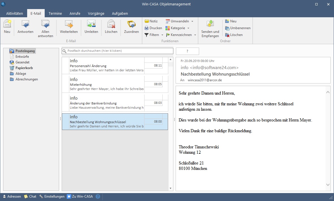Click the preview pane scroll-up chevron
Viewport: 334px width, 201px height.
point(328,92)
